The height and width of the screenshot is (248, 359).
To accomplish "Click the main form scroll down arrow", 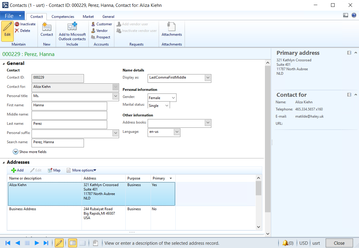I will coord(267,234).
